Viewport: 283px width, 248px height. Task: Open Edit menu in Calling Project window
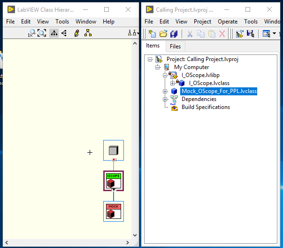pyautogui.click(x=164, y=22)
